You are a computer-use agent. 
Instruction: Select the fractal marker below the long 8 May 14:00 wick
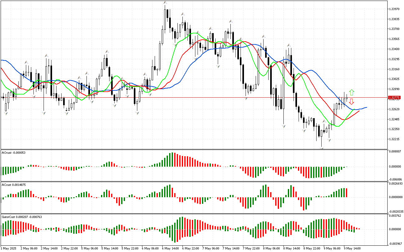[x=284, y=126]
